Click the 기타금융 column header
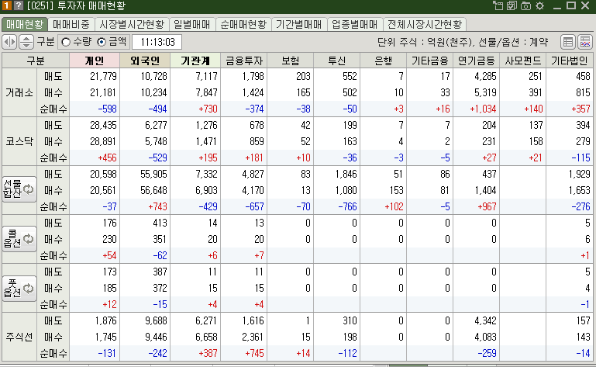The image size is (596, 367). [430, 61]
